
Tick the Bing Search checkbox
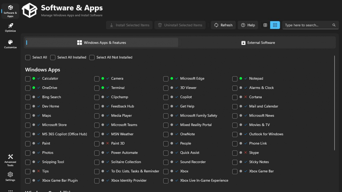pos(28,97)
